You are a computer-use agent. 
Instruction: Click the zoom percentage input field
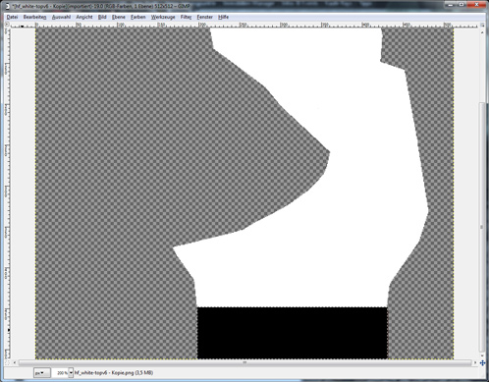(x=60, y=373)
